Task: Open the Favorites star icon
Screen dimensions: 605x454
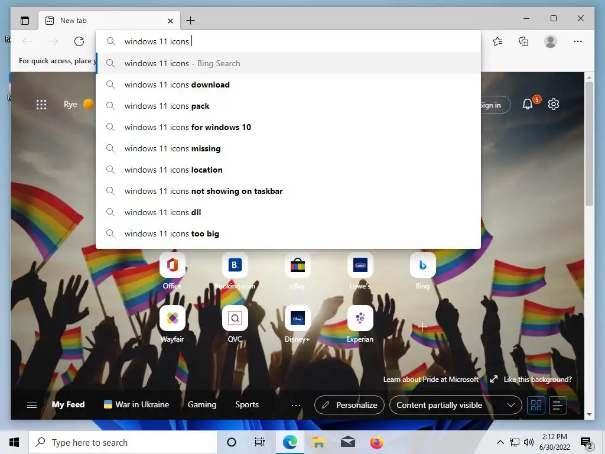Action: click(497, 41)
